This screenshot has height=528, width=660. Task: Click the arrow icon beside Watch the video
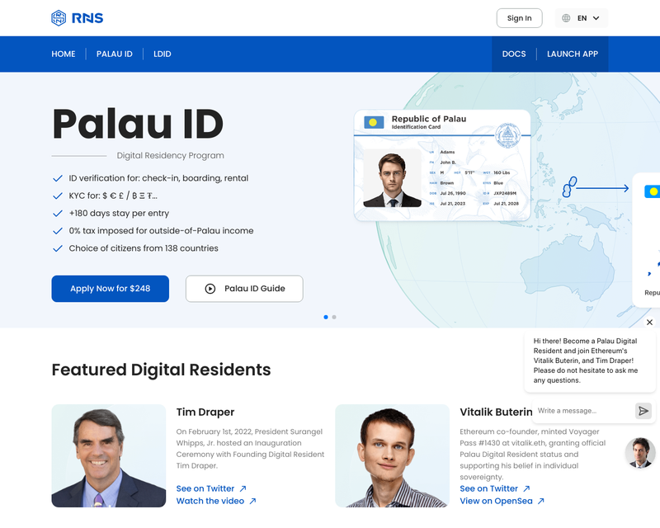pos(252,501)
